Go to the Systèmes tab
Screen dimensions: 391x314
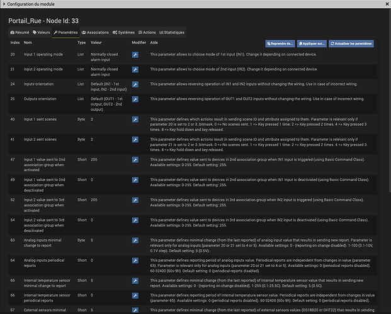(x=124, y=31)
